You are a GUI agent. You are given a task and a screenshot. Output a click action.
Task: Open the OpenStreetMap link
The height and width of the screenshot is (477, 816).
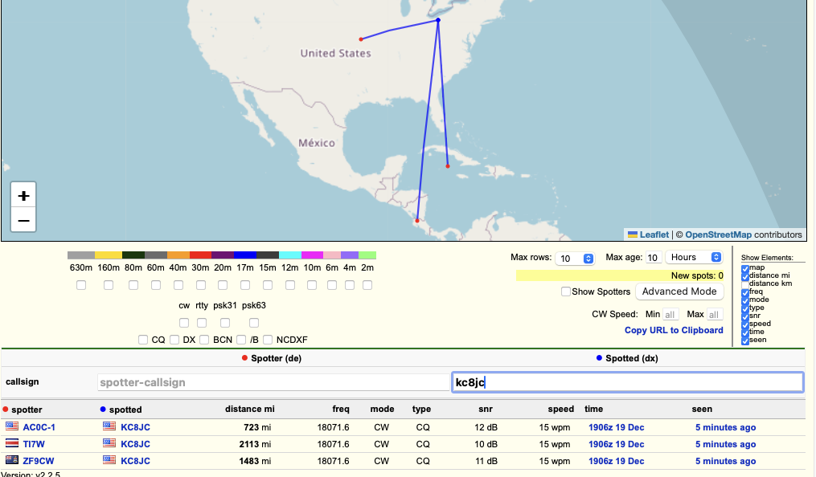click(718, 234)
